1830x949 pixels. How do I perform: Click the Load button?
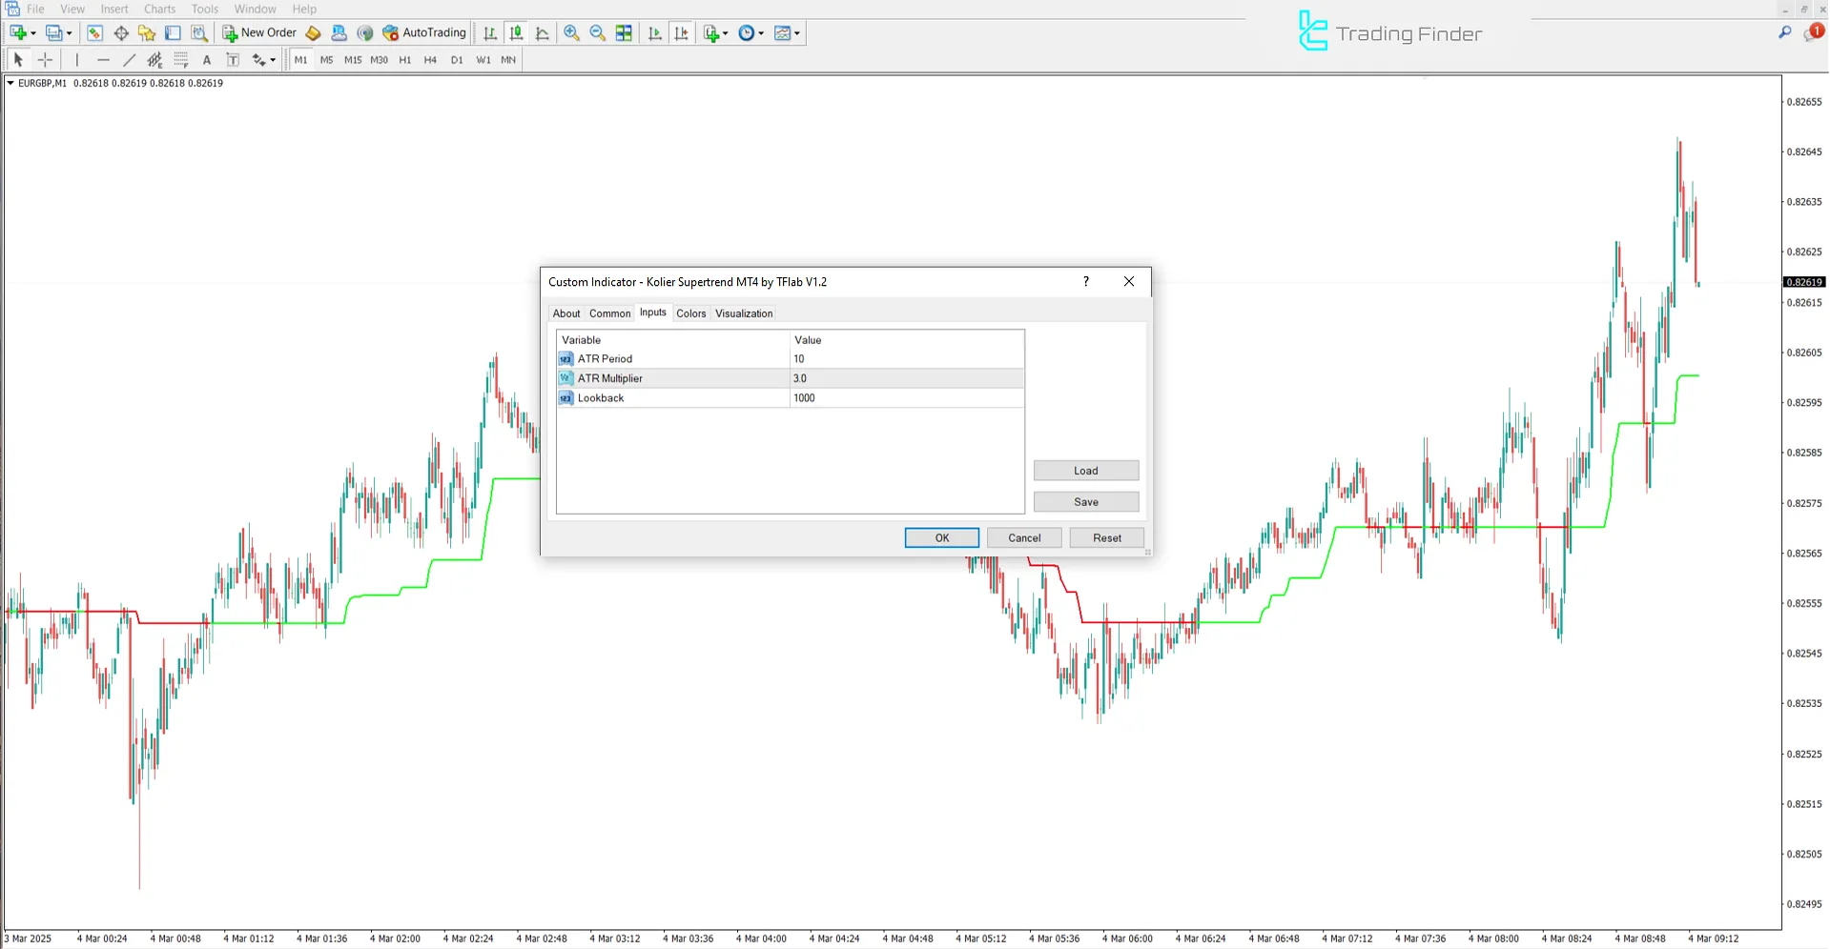click(x=1085, y=470)
